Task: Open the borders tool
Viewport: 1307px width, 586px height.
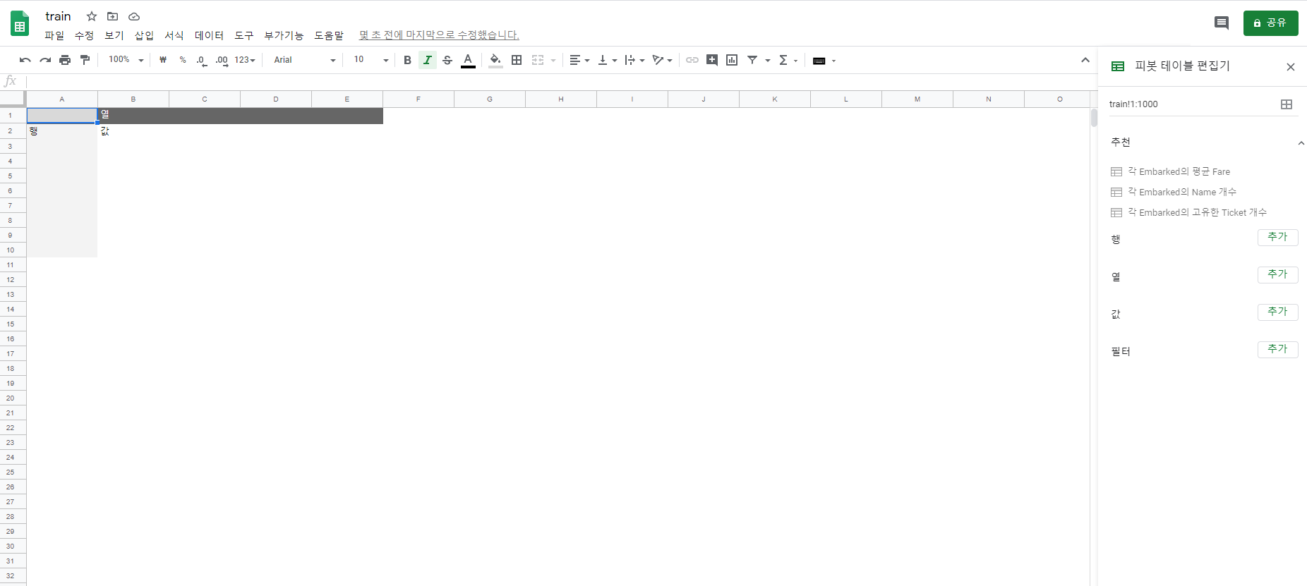Action: tap(517, 60)
